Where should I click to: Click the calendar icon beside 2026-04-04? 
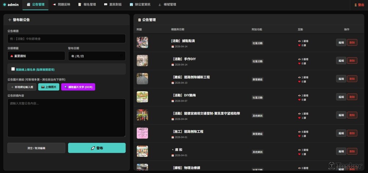pos(173,119)
